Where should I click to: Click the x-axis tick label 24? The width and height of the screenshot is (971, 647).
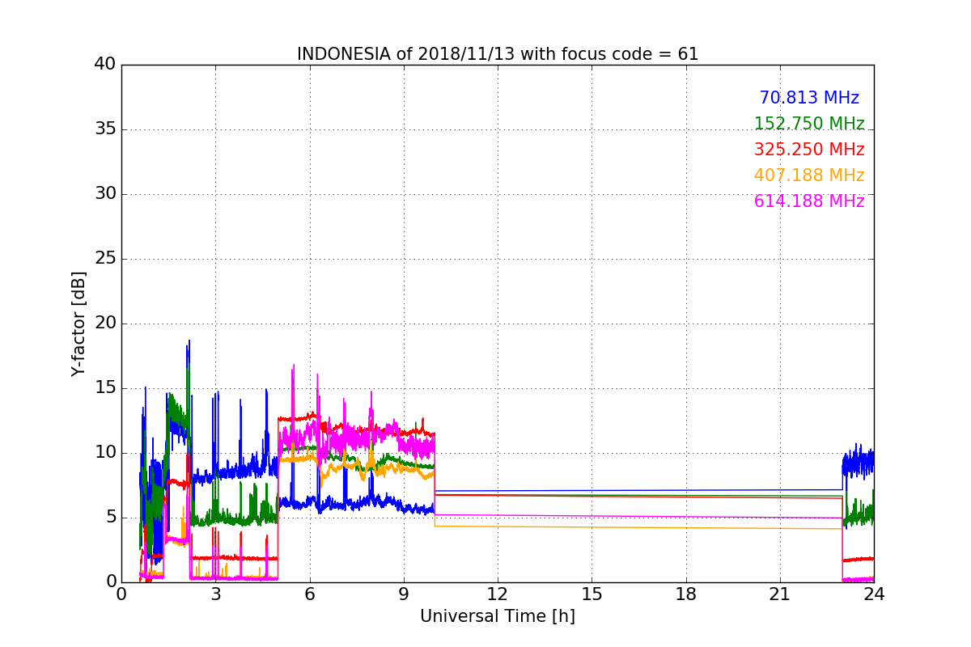pos(874,594)
